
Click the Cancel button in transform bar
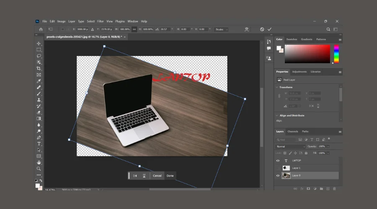coord(157,176)
